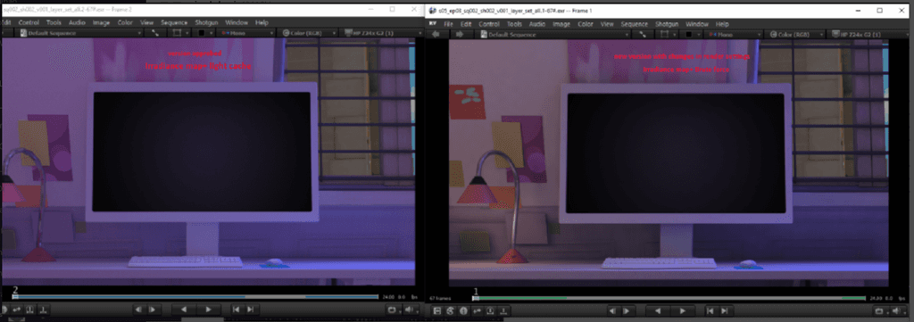Play forward in the left RV window

coord(208,310)
